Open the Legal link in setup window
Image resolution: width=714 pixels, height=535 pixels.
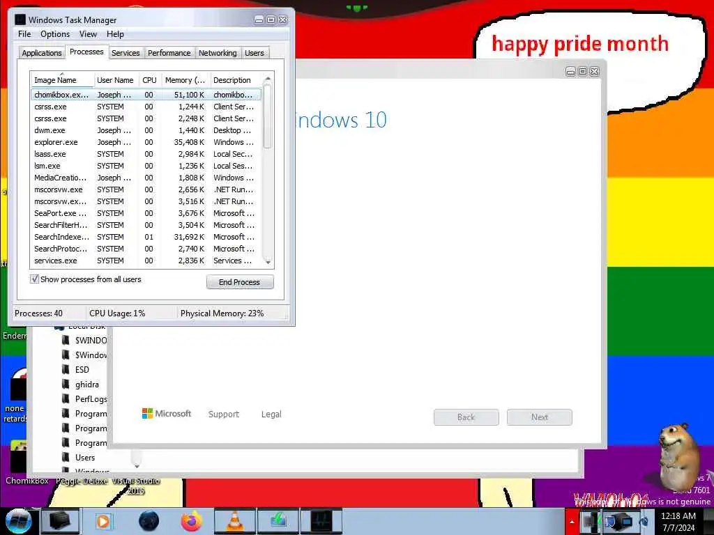click(271, 414)
